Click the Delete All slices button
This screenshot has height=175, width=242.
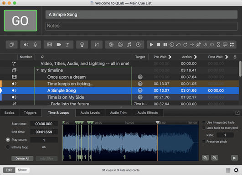pyautogui.click(x=22, y=159)
